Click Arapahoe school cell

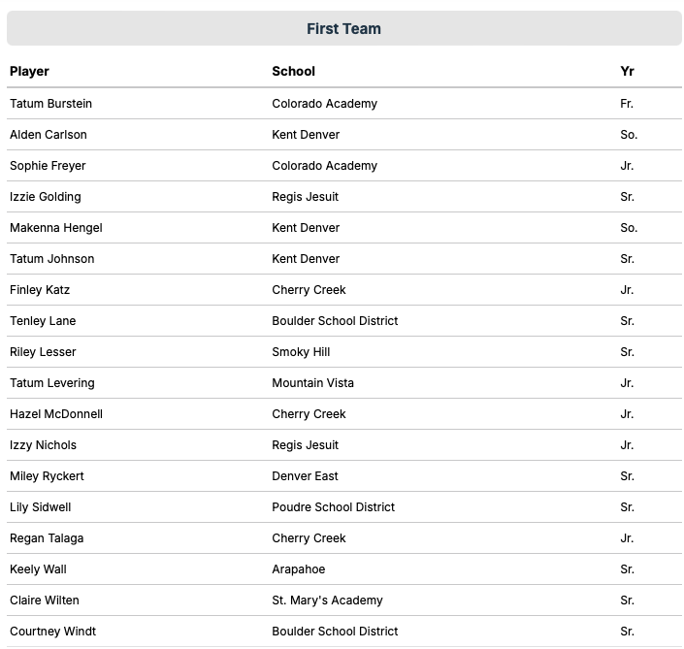coord(298,569)
